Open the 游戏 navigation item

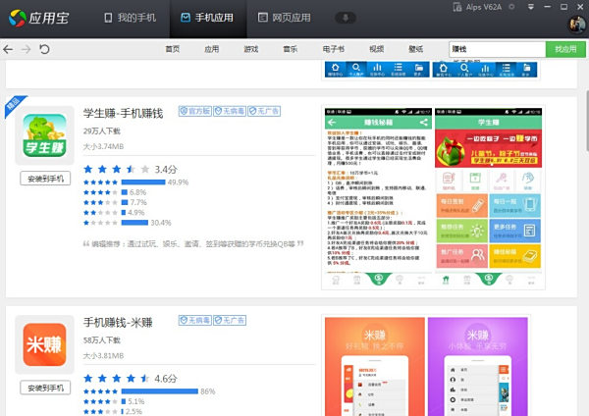point(251,49)
